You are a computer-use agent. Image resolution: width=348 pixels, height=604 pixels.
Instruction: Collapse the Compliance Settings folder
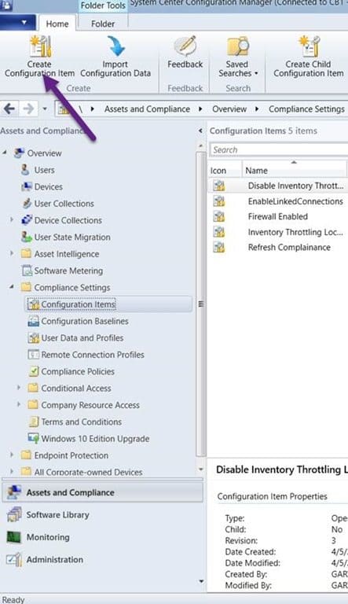12,287
